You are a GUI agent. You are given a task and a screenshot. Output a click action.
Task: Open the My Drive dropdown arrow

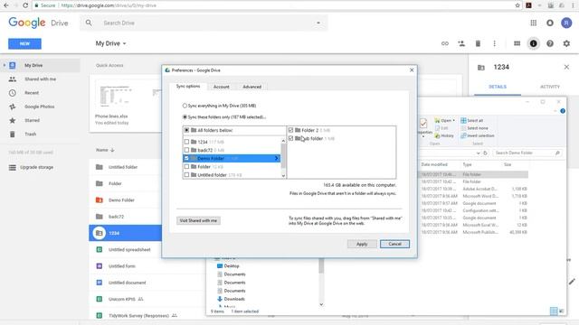tap(125, 43)
